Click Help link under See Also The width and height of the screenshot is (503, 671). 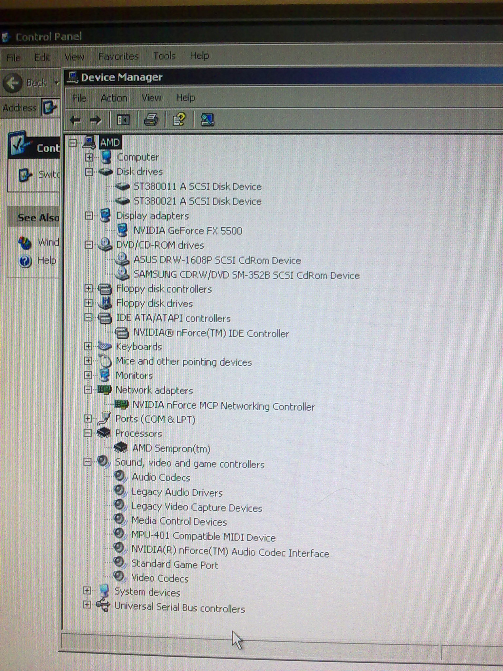[47, 260]
